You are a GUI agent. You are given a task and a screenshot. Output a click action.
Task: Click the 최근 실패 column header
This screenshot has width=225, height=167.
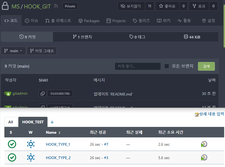pyautogui.click(x=134, y=132)
